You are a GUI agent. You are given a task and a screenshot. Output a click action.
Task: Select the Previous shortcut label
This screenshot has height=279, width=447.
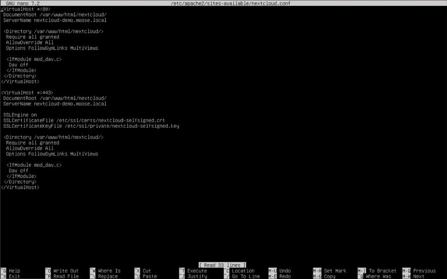(x=425, y=271)
